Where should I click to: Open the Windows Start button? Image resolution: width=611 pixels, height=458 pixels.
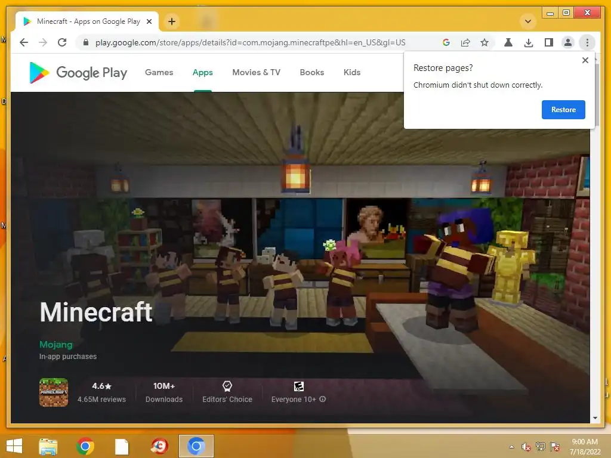tap(14, 446)
